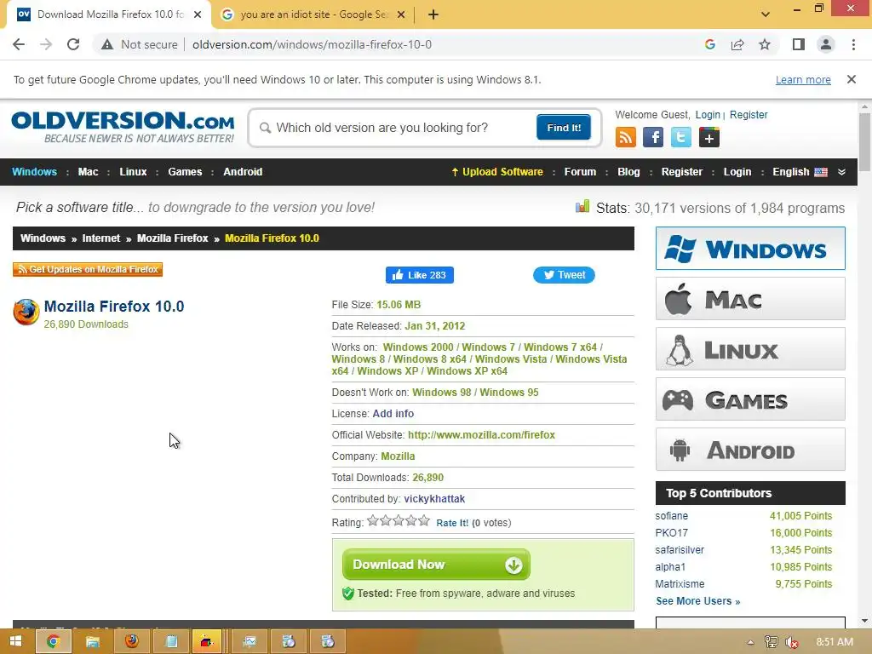Click See More Users link
This screenshot has width=872, height=654.
coord(698,601)
